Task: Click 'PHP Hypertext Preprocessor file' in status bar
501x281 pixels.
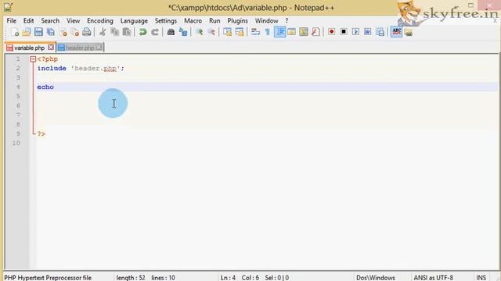Action: pyautogui.click(x=48, y=278)
